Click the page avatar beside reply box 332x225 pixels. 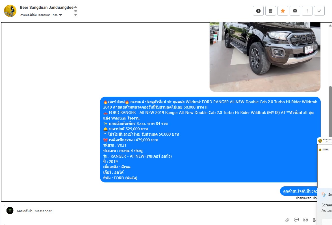(10, 211)
